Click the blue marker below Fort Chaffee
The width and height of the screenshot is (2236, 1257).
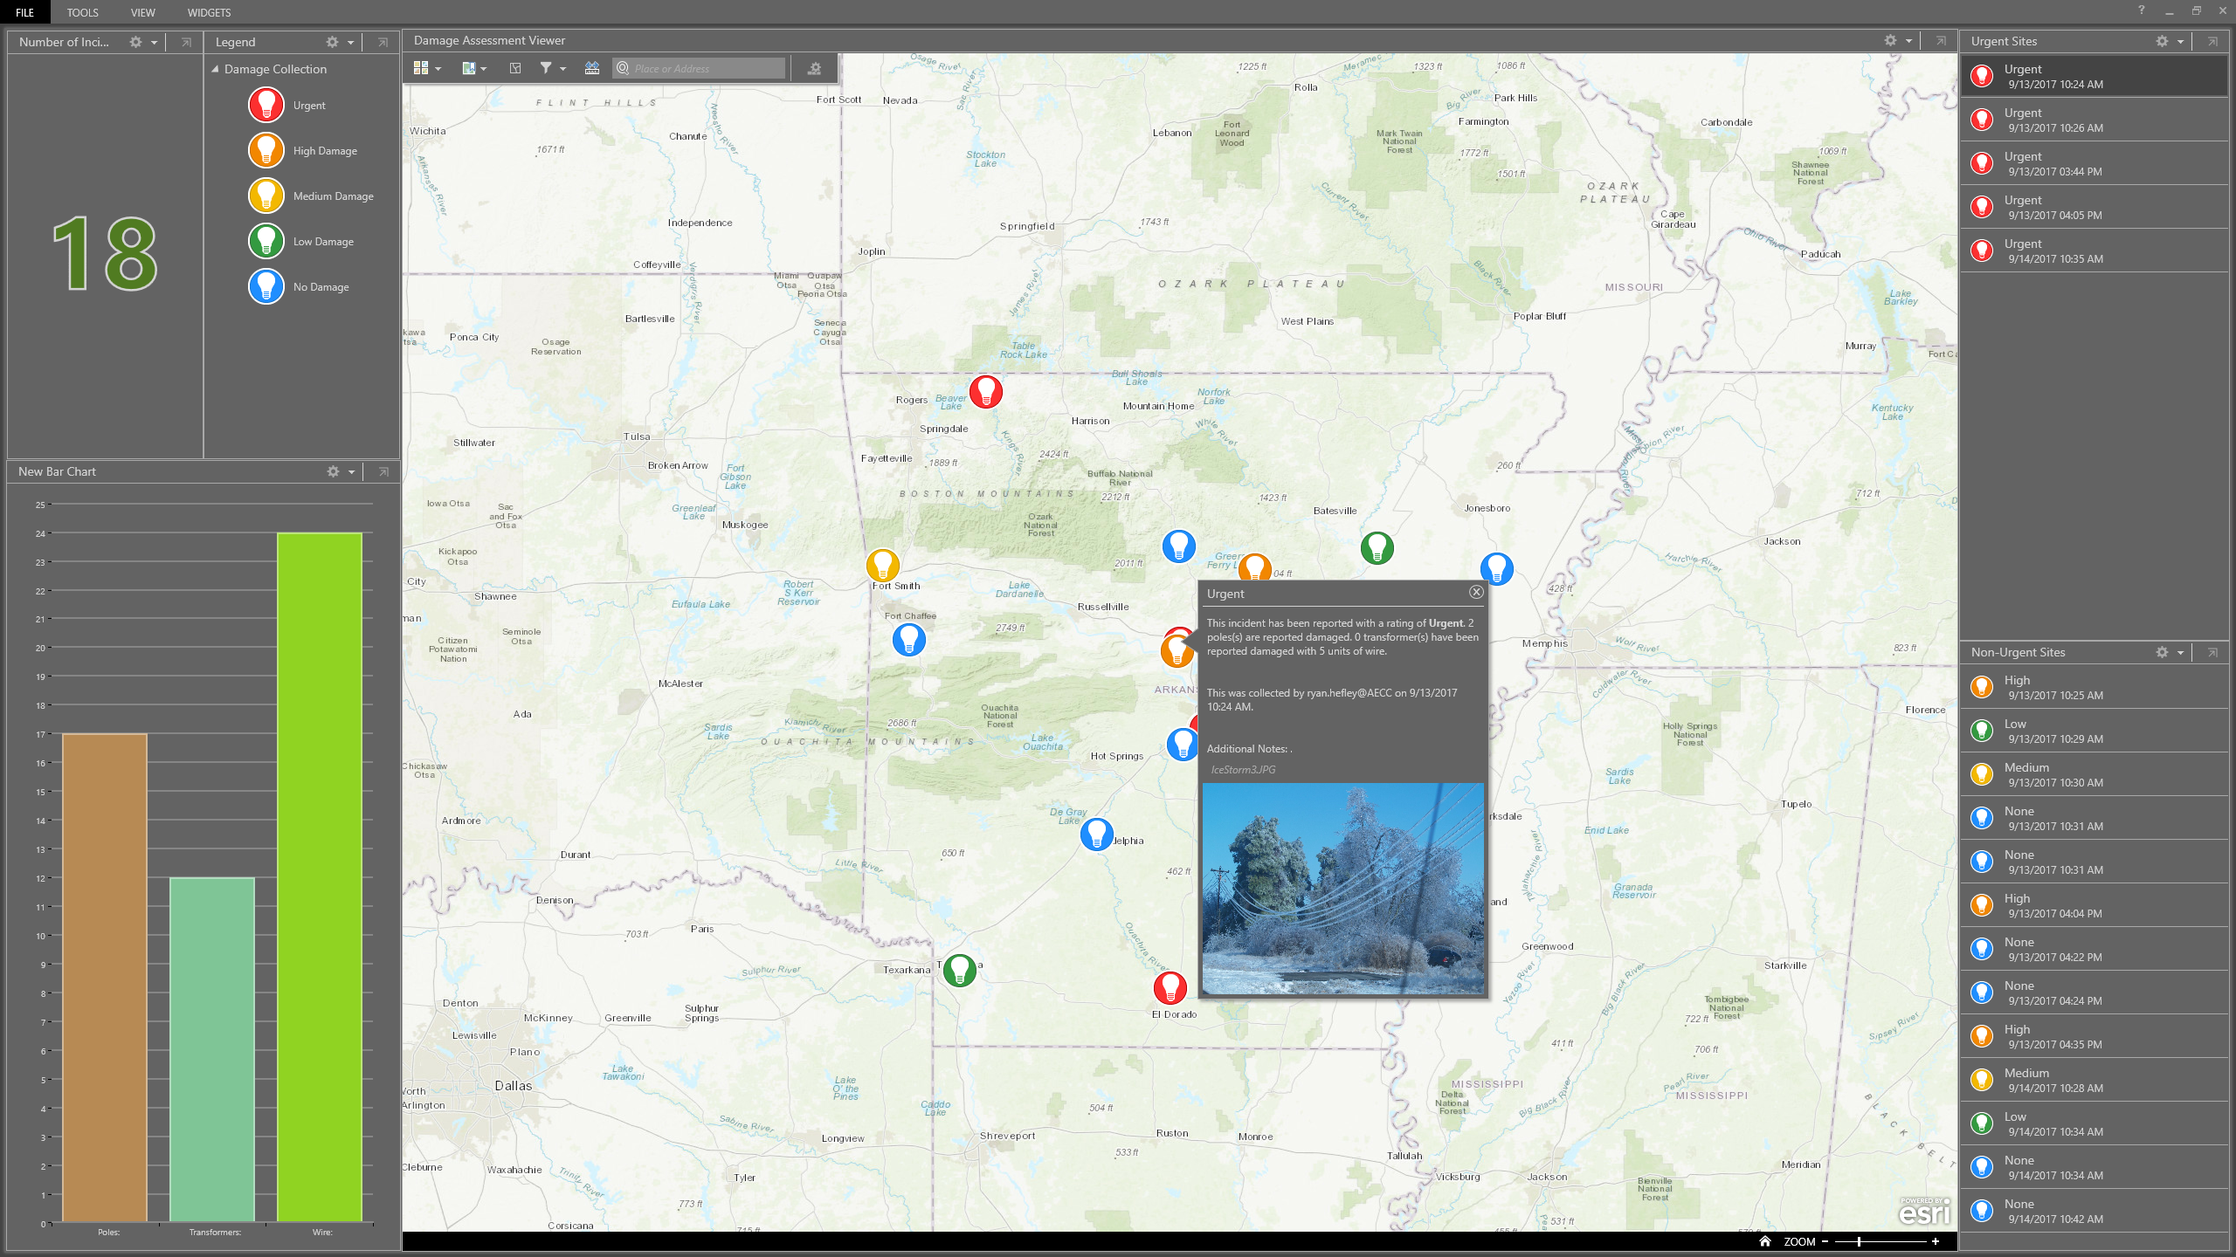click(909, 640)
